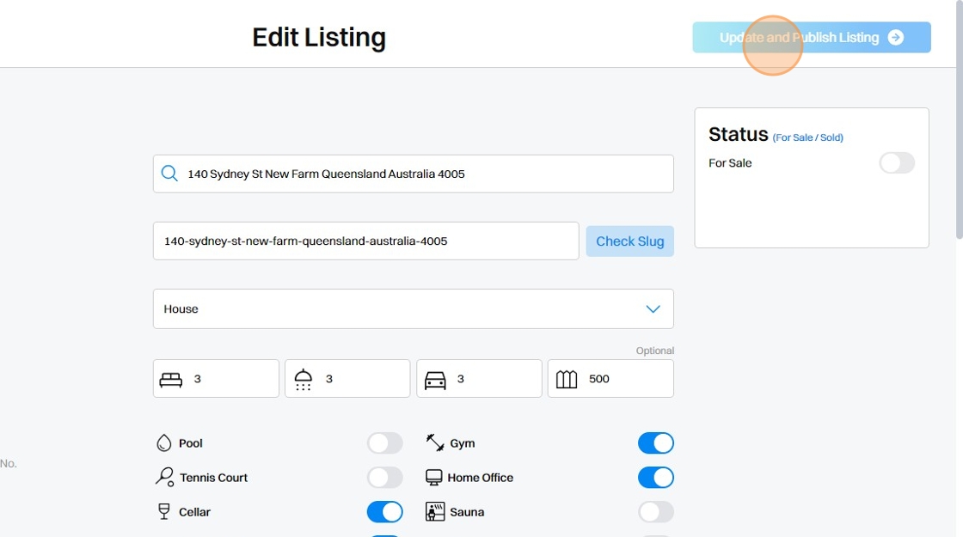Open the House property type dropdown

413,309
